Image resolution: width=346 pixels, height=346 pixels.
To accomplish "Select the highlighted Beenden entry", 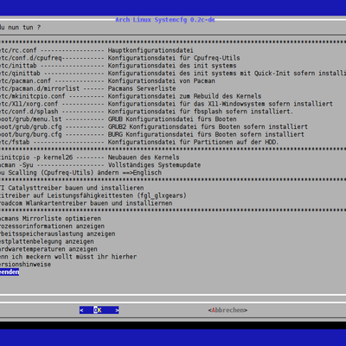I will (10, 272).
